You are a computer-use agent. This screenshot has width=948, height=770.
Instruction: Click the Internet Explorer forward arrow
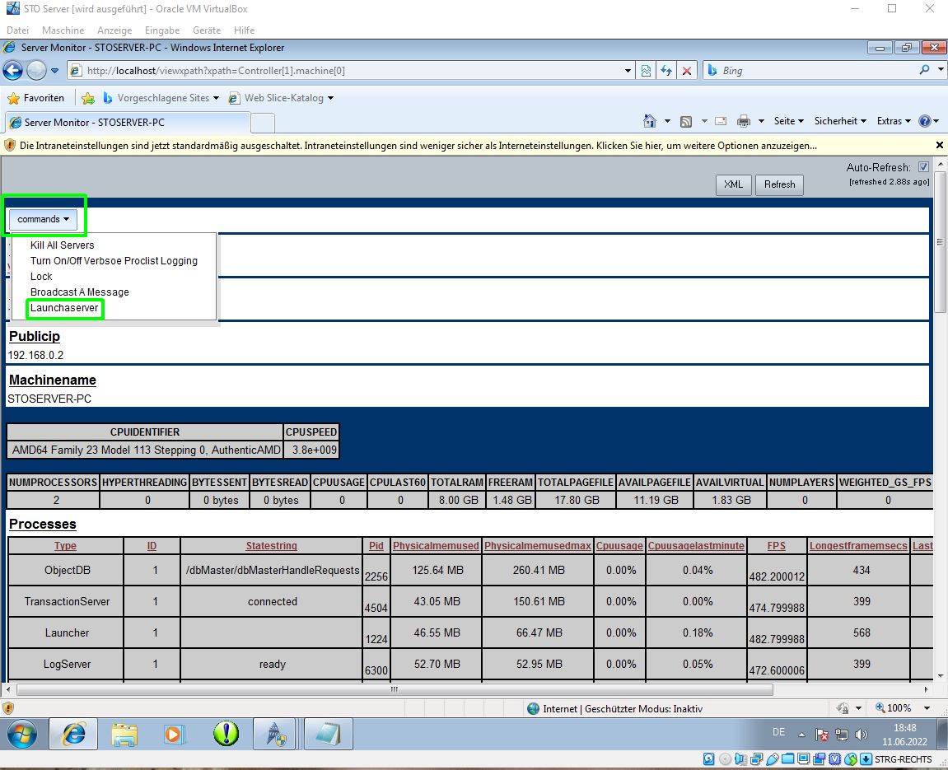pyautogui.click(x=37, y=71)
